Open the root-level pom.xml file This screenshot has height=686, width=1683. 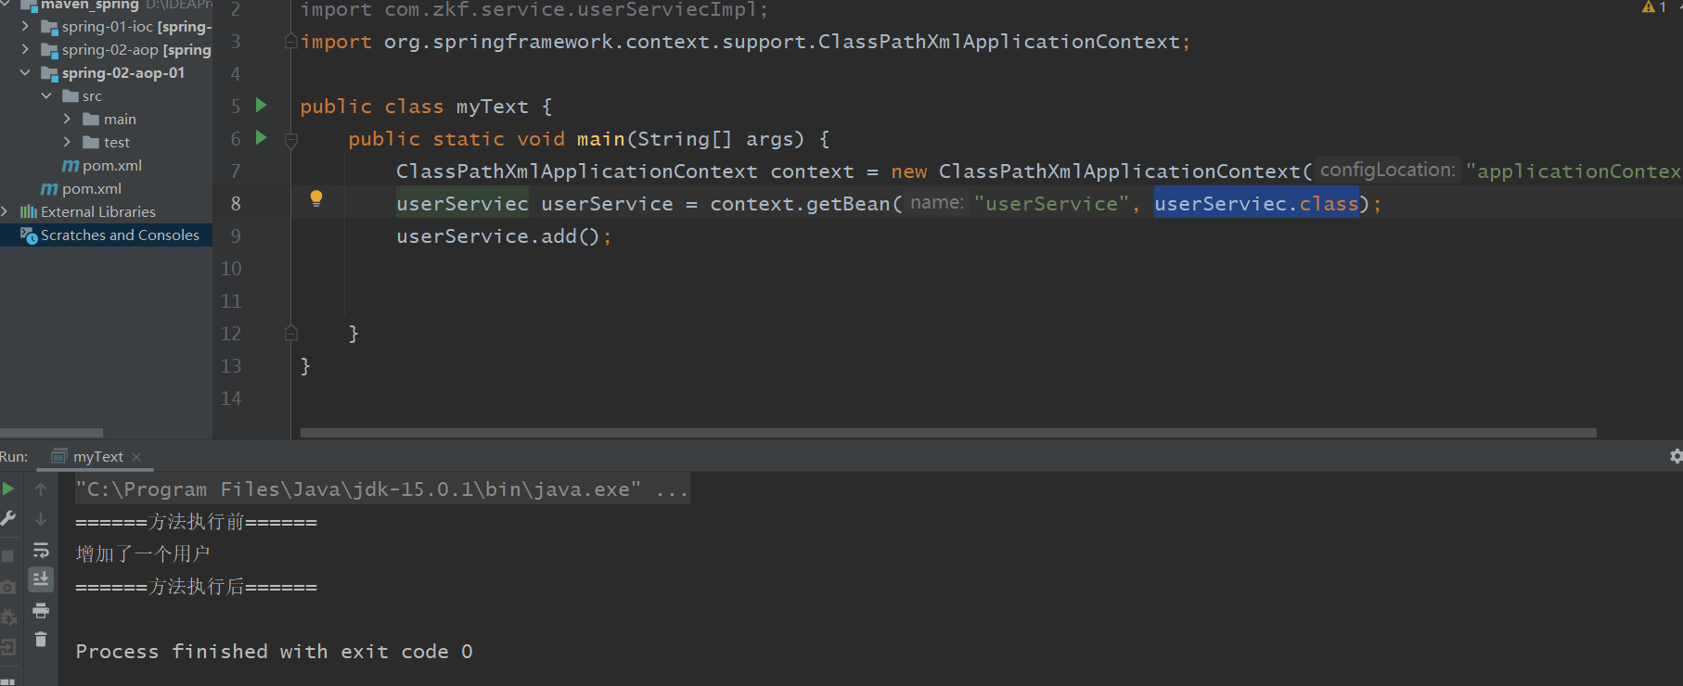(x=91, y=188)
